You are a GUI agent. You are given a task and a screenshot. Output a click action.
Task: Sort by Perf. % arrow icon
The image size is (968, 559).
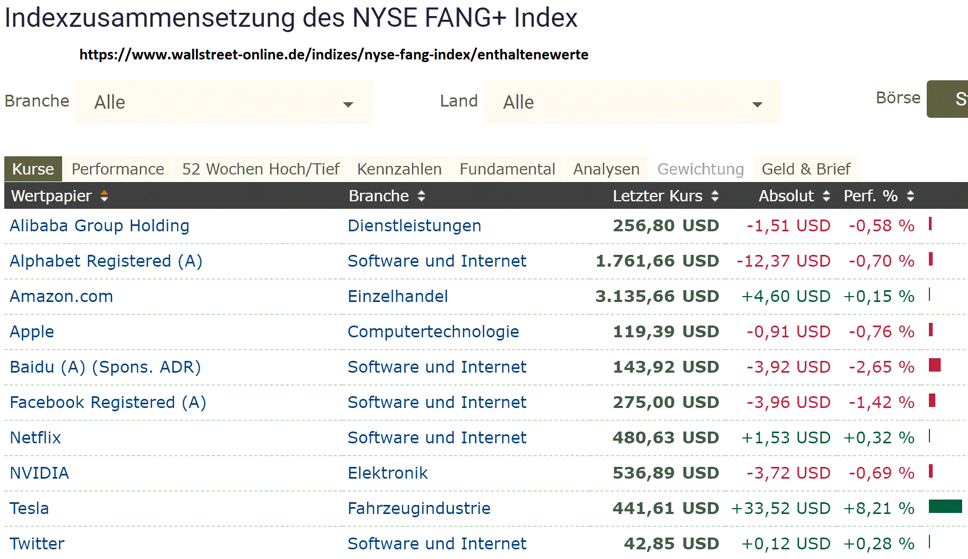[x=910, y=197]
